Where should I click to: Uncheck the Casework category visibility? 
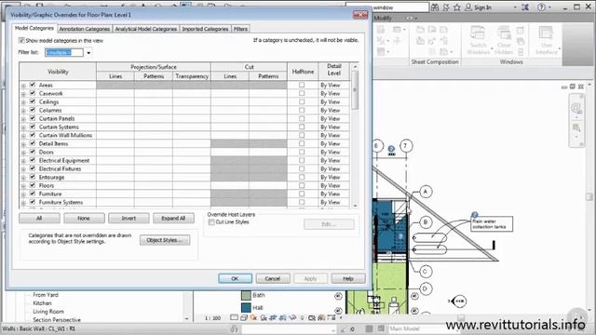(x=33, y=93)
